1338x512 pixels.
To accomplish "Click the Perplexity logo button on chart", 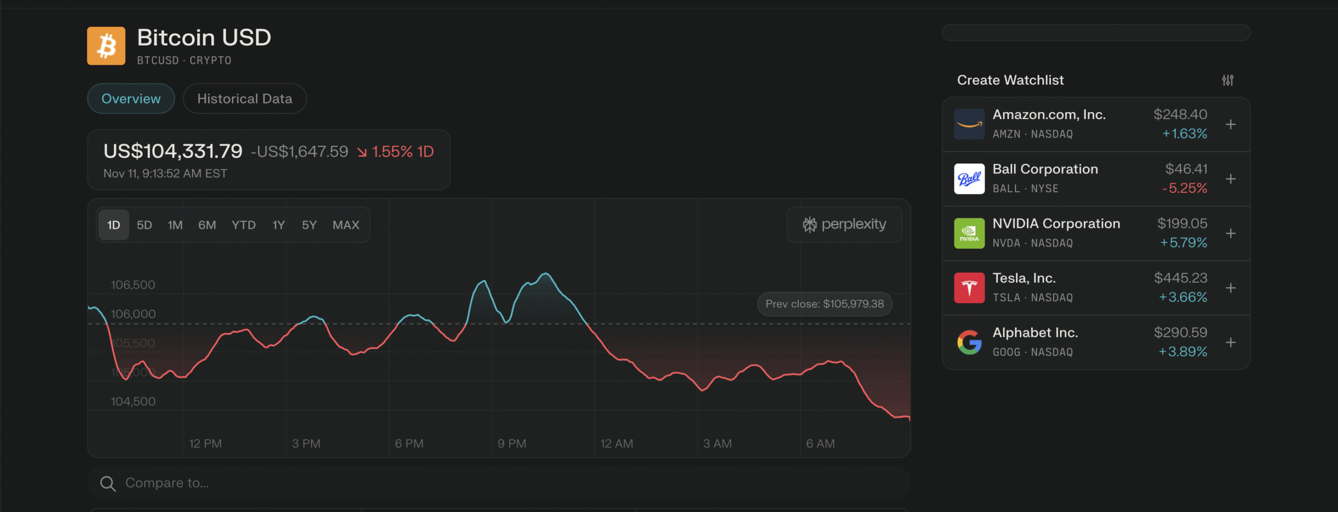I will (x=844, y=225).
